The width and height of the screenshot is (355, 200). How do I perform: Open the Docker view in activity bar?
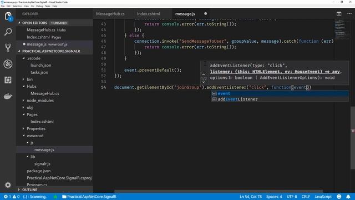[8, 96]
